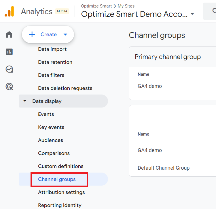This screenshot has height=209, width=216.
Task: Go to Comparisons
Action: point(54,153)
